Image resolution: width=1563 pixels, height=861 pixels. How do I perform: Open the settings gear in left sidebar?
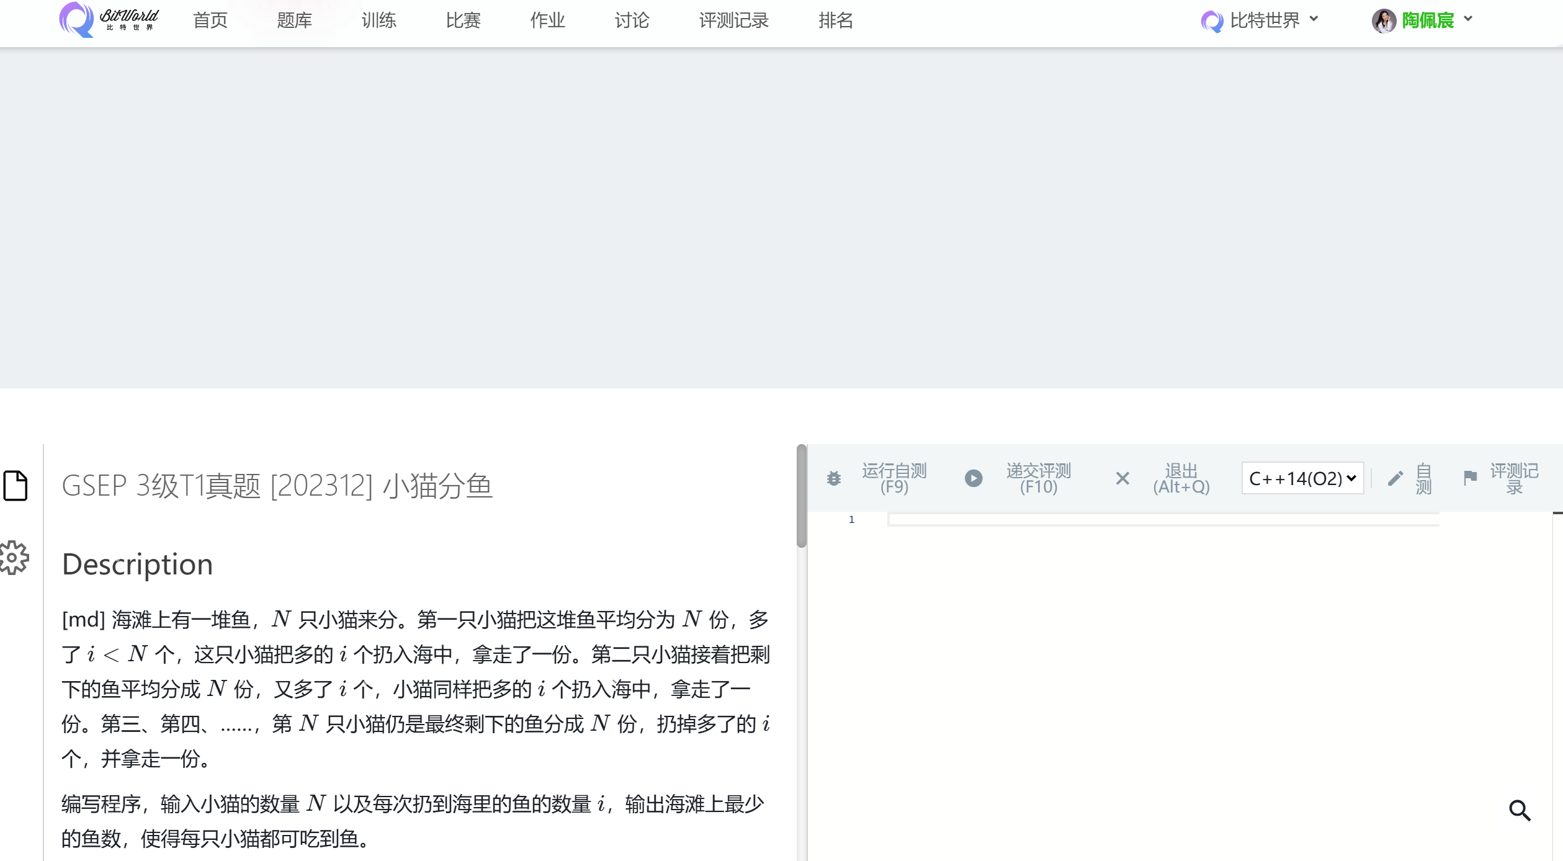pyautogui.click(x=14, y=558)
